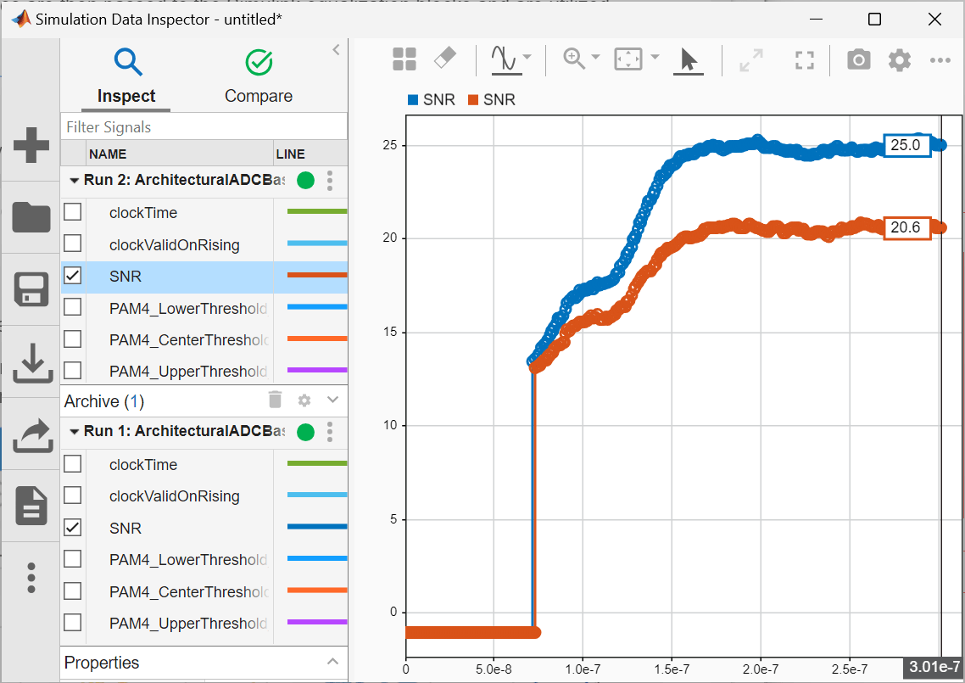
Task: Open visualization settings gear icon
Action: pos(899,59)
